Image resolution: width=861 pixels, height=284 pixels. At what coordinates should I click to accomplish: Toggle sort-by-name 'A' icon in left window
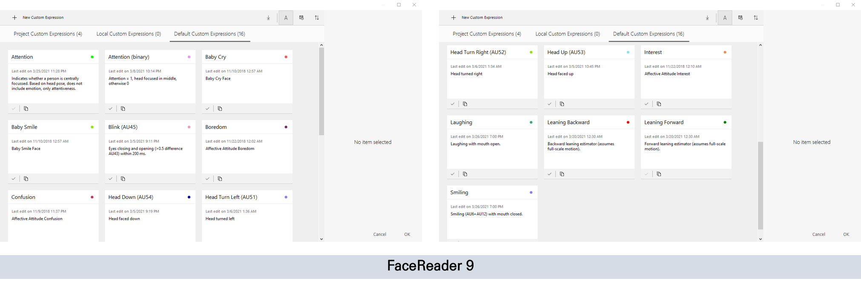[286, 18]
